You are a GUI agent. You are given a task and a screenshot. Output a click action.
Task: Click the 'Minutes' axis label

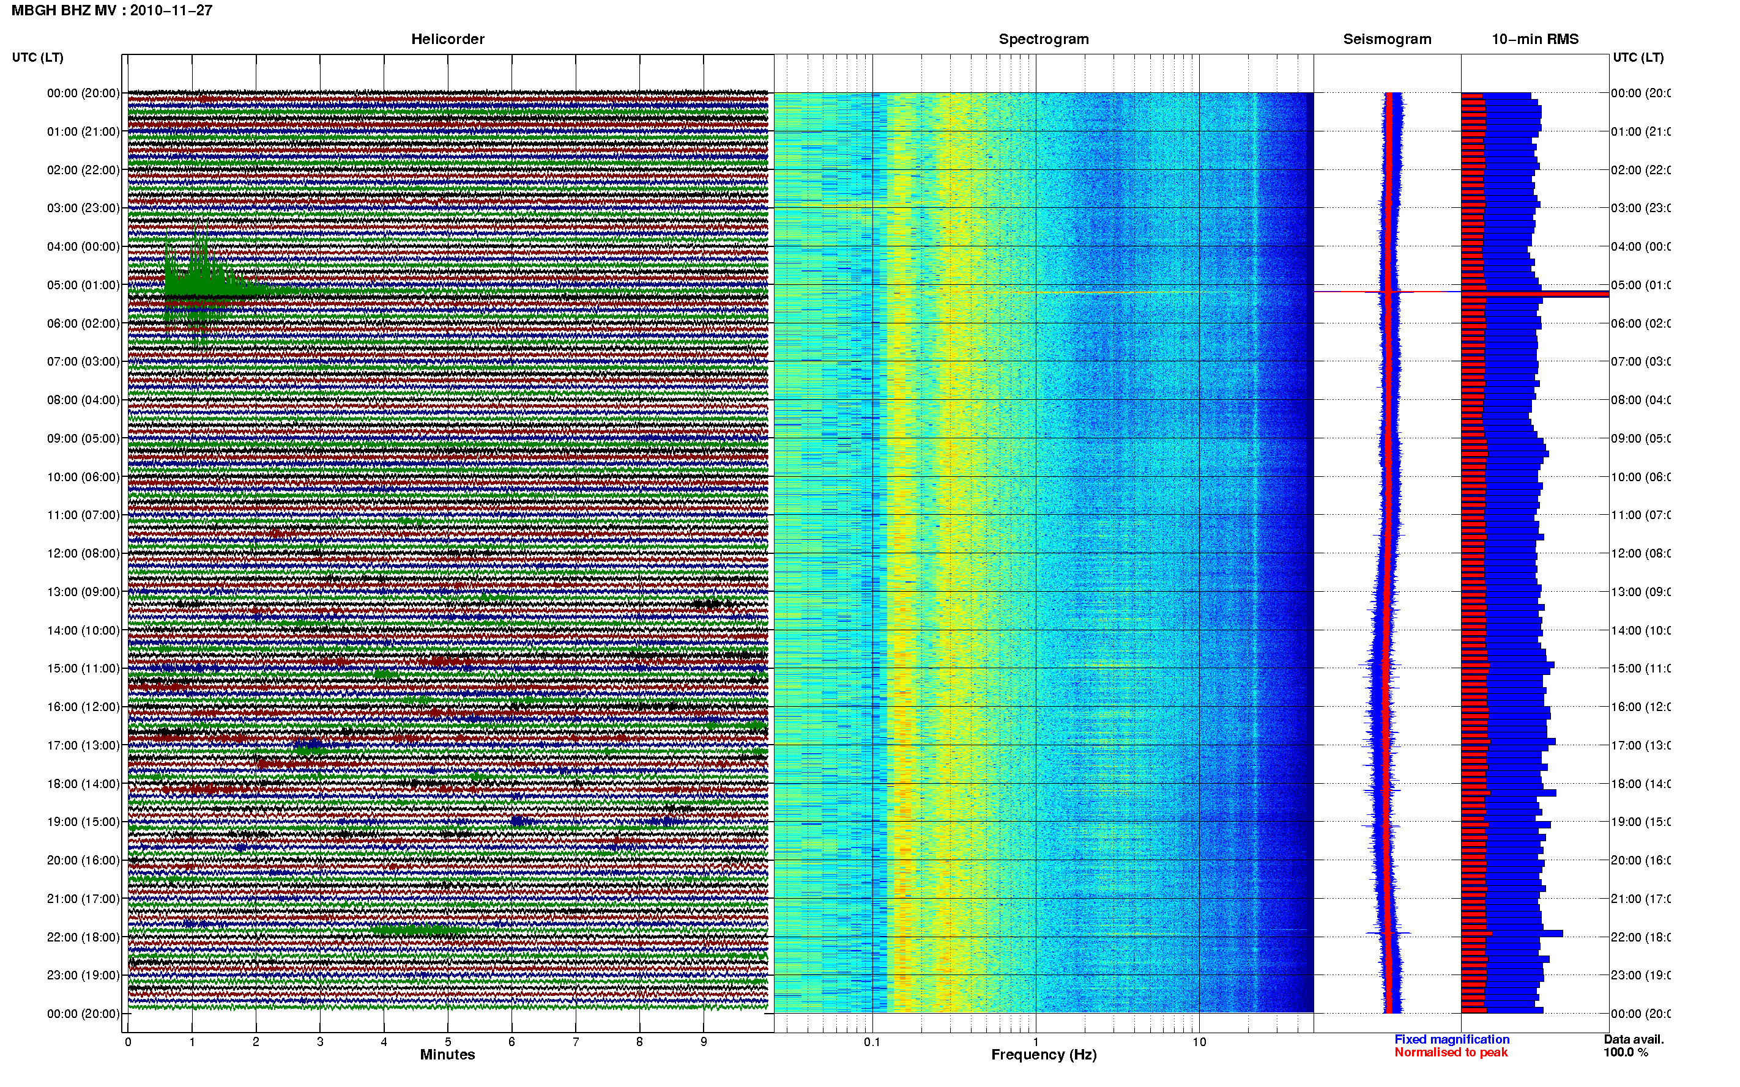pyautogui.click(x=447, y=1055)
